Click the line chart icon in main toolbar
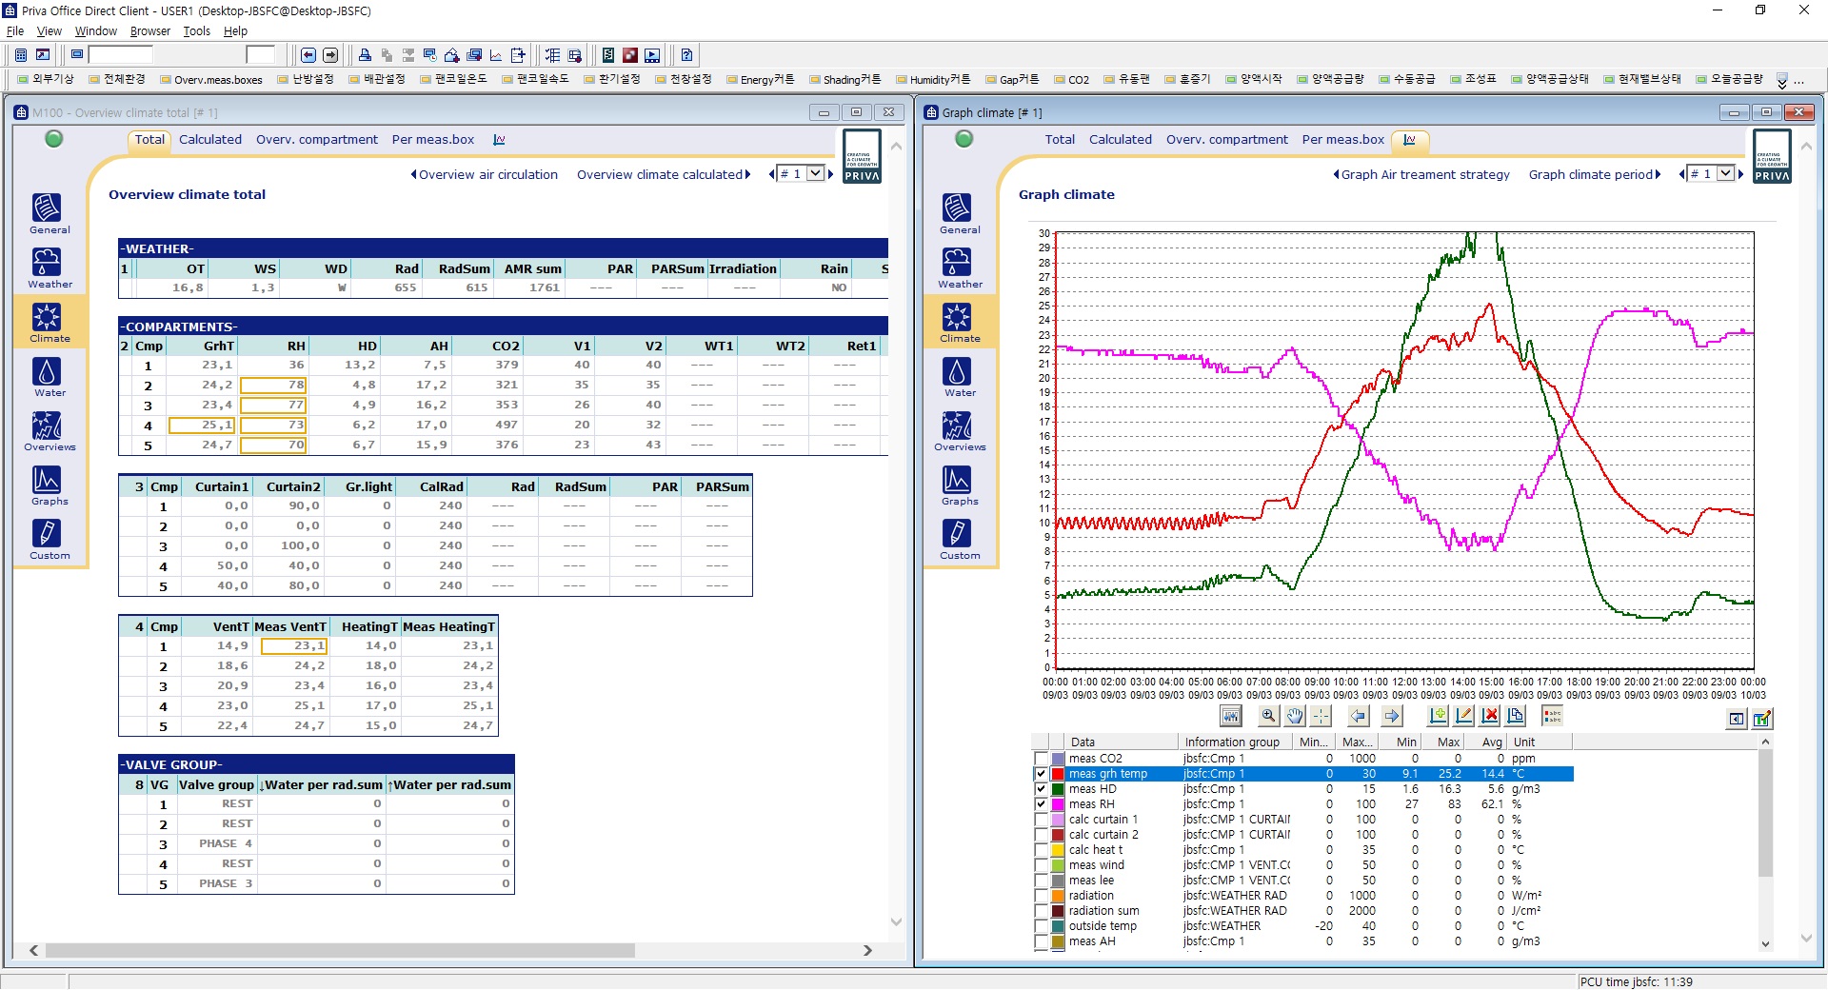The height and width of the screenshot is (990, 1828). coord(496,55)
